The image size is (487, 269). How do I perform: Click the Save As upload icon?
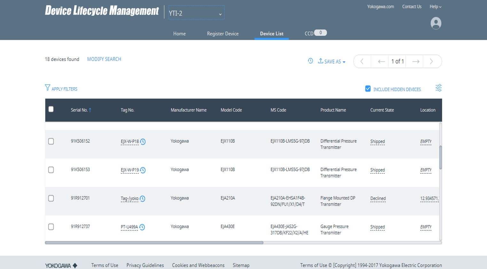coord(320,61)
